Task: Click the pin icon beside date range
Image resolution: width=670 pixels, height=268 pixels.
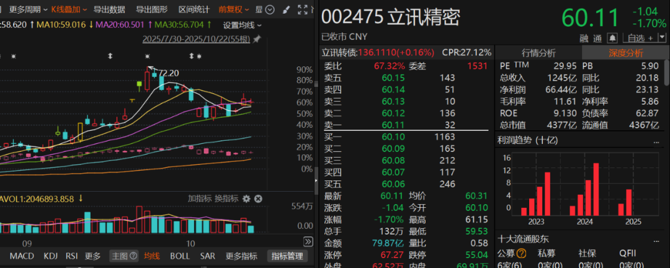Action: pyautogui.click(x=257, y=39)
